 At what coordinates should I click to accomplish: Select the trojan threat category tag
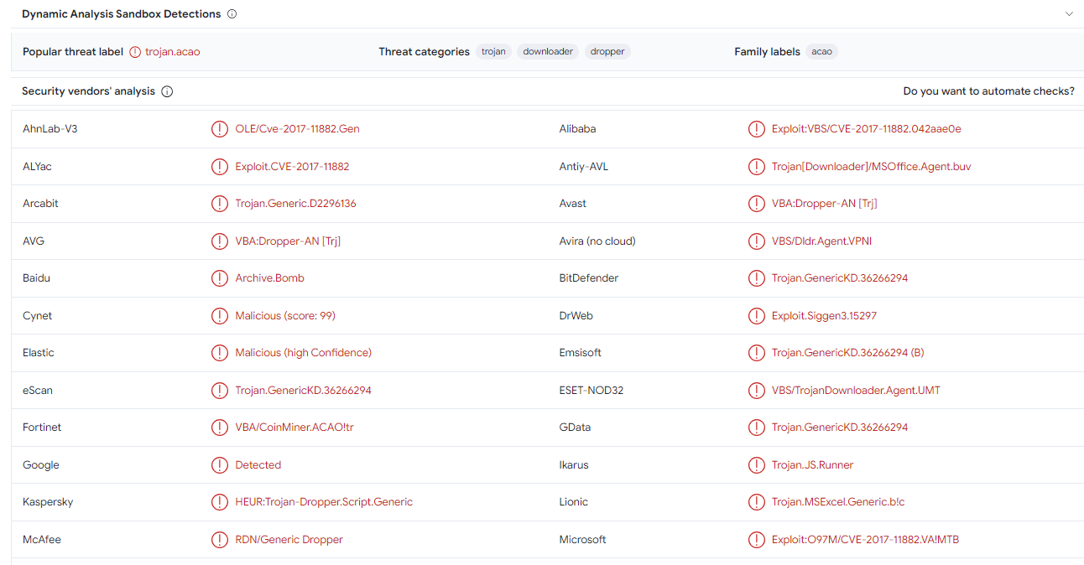coord(493,52)
